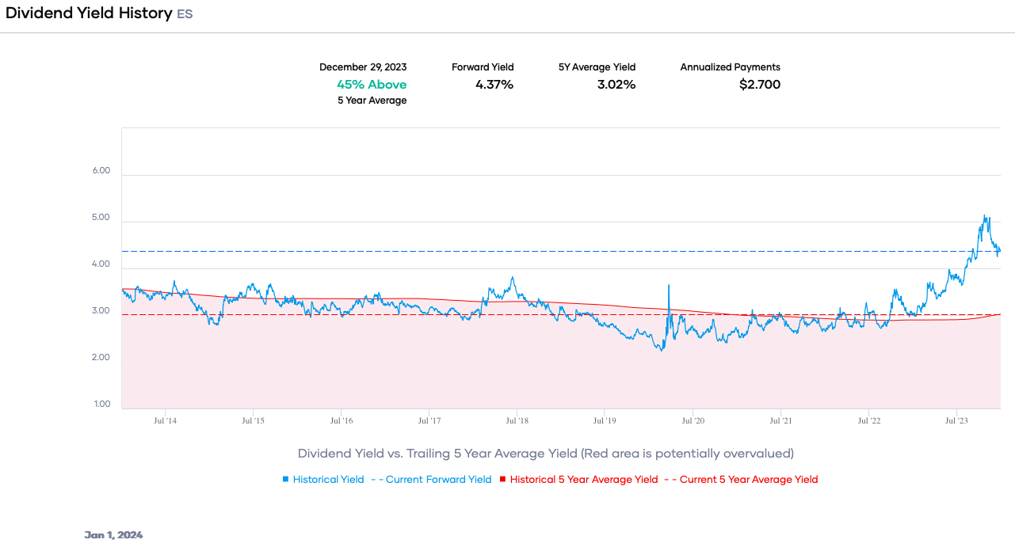Click the blue Historical Yield legend square
Screen dimensions: 1015x547
coord(285,479)
